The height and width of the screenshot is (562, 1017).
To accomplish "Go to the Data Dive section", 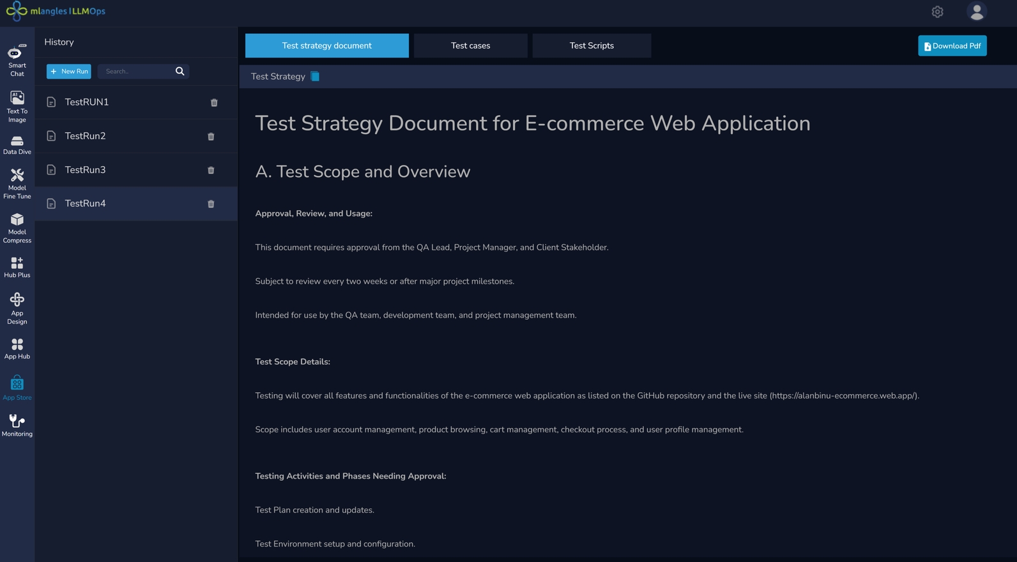I will click(x=17, y=145).
